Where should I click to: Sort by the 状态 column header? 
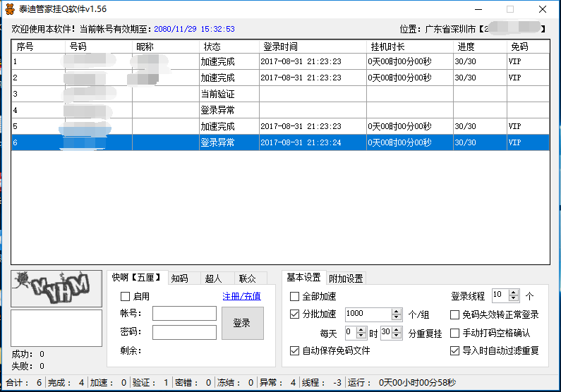(x=212, y=47)
